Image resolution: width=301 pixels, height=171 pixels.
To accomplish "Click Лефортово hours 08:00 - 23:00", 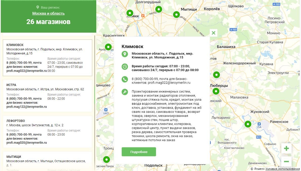I will coord(56,134).
